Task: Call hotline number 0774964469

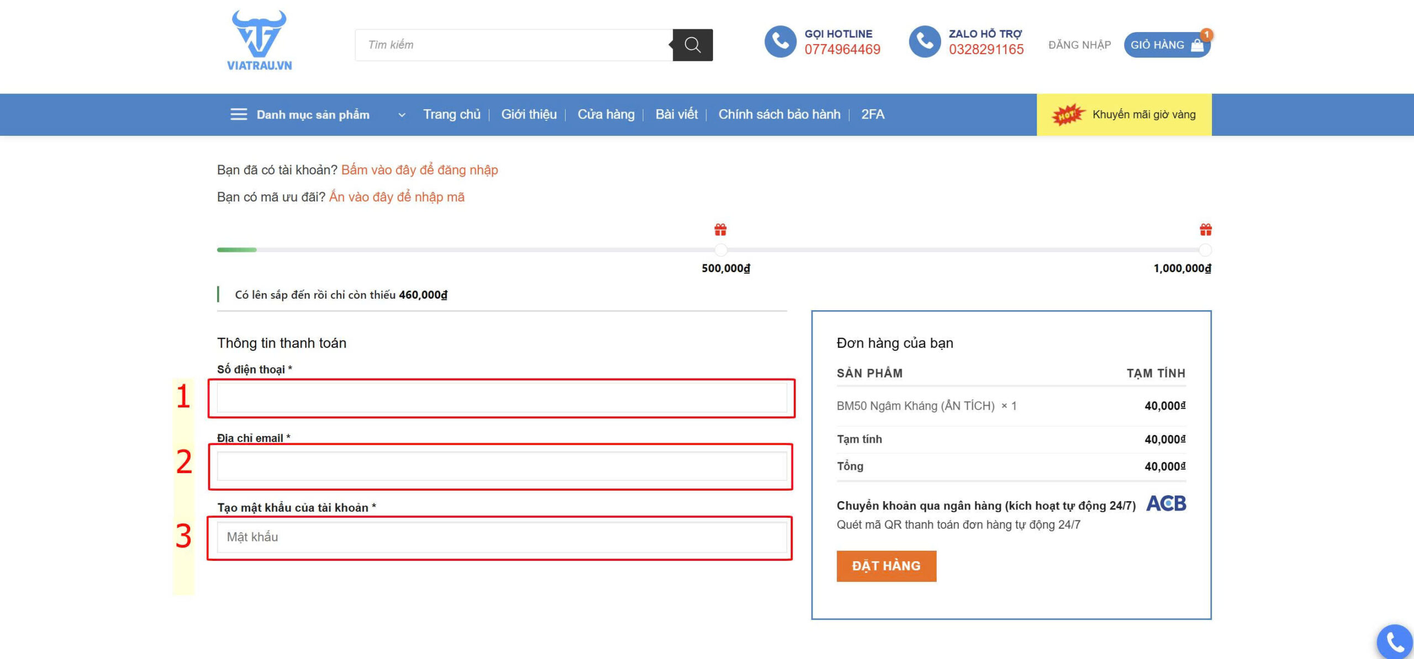Action: coord(842,50)
